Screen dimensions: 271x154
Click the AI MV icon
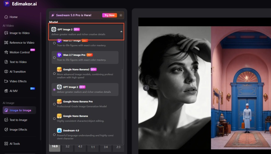tap(6, 91)
